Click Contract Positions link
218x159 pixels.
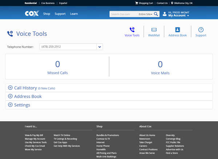click(149, 150)
